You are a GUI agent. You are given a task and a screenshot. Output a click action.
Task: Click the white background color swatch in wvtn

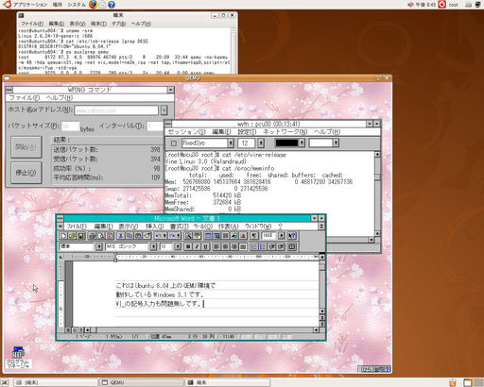click(x=320, y=143)
